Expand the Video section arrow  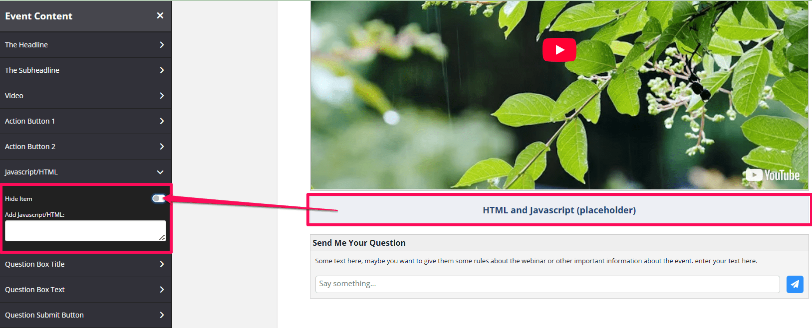pyautogui.click(x=162, y=96)
